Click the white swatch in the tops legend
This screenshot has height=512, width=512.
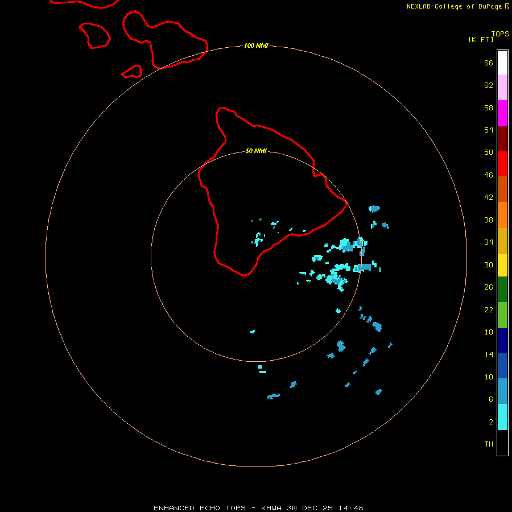click(502, 63)
